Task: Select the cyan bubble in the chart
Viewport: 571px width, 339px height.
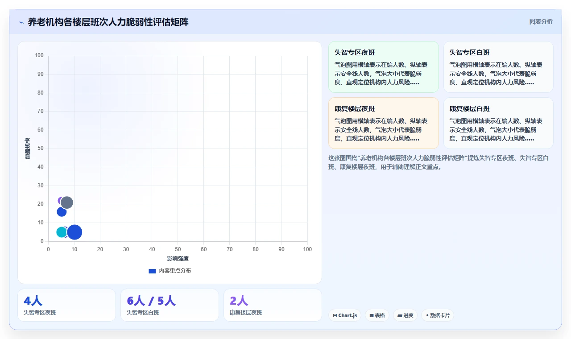Action: click(x=61, y=232)
